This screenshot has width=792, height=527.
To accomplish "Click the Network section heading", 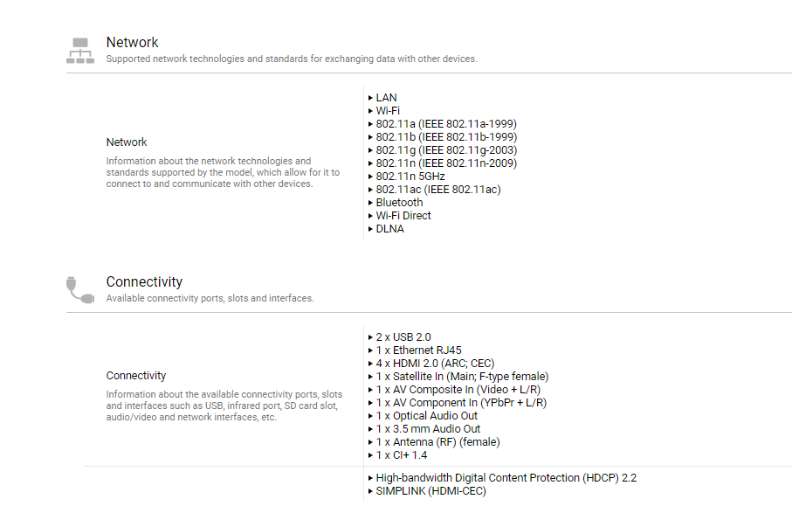I will coord(132,42).
